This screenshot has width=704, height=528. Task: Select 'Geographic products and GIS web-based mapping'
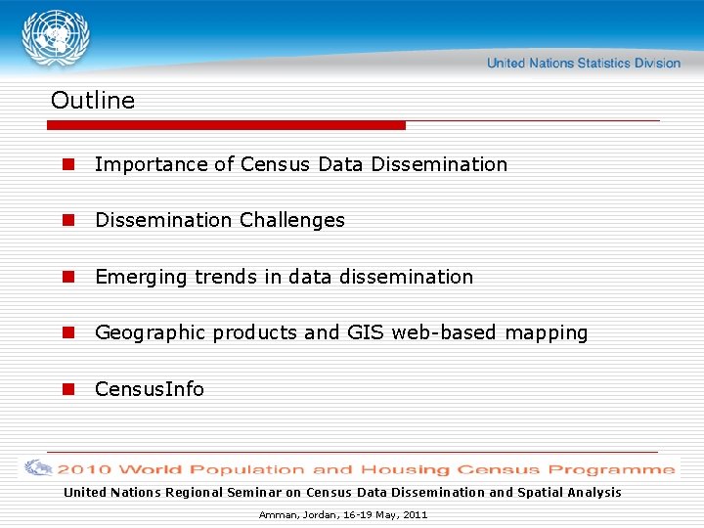point(341,333)
